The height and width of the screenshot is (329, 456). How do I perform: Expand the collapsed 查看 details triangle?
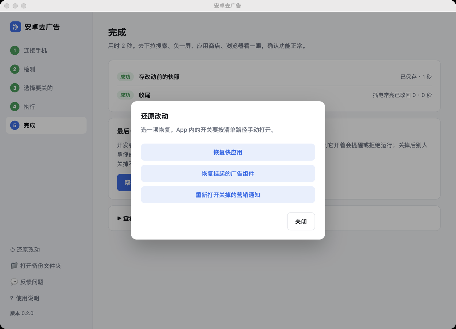[119, 218]
